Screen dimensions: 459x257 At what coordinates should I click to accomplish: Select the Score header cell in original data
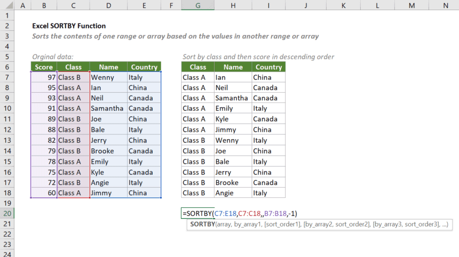(44, 67)
